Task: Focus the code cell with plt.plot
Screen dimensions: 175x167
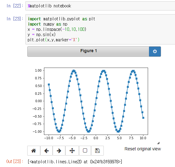Action: pyautogui.click(x=100, y=29)
